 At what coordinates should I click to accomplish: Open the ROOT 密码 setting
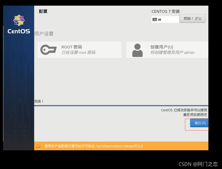[x=79, y=50]
